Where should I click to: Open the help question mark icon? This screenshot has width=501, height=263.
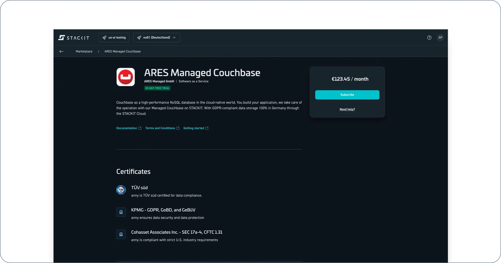click(429, 38)
